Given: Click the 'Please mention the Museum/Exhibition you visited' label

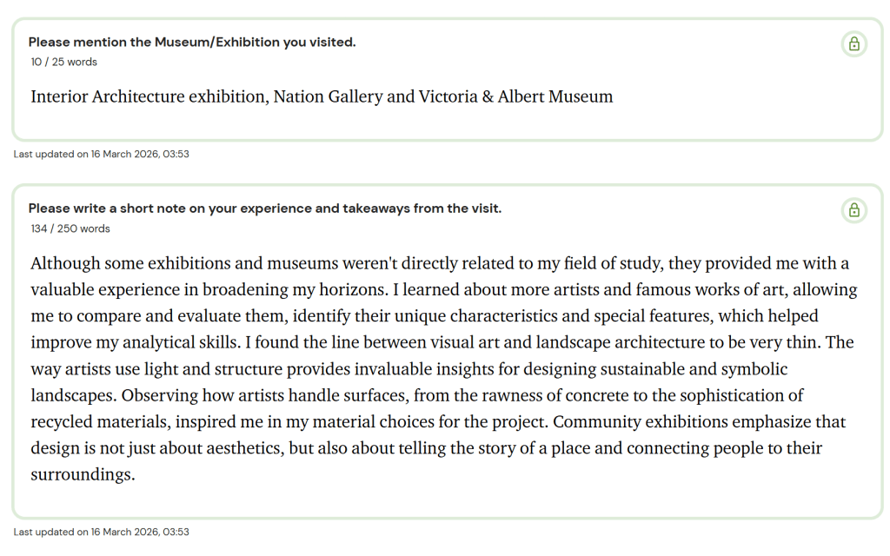Looking at the screenshot, I should pyautogui.click(x=192, y=43).
